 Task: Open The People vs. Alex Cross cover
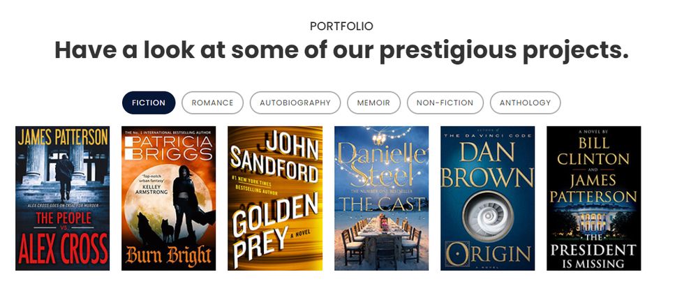point(62,198)
